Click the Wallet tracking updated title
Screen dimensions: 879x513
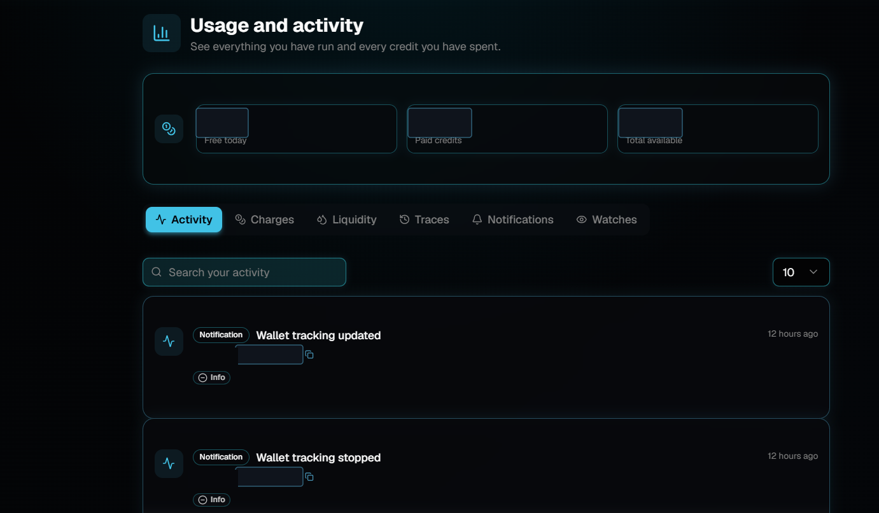point(318,335)
